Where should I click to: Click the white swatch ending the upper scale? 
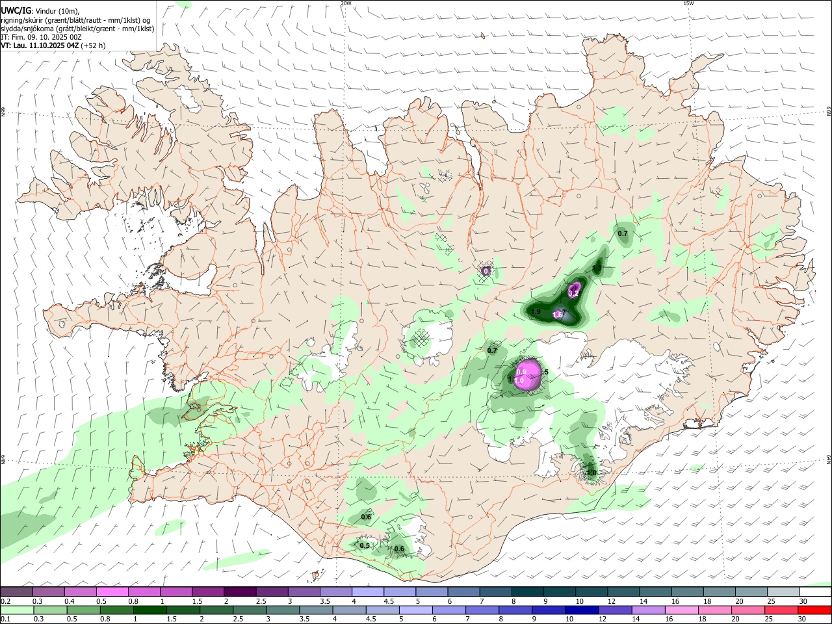815,591
